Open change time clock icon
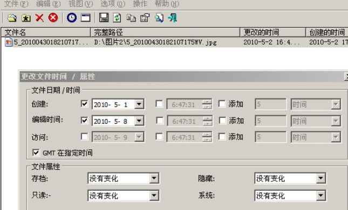The image size is (348, 210). click(72, 17)
